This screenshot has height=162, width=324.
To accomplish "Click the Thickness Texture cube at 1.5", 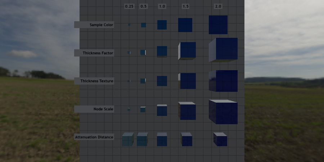I will point(188,81).
